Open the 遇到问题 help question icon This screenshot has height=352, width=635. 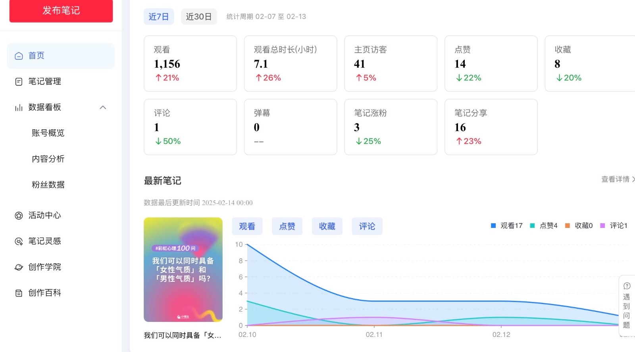pyautogui.click(x=627, y=286)
